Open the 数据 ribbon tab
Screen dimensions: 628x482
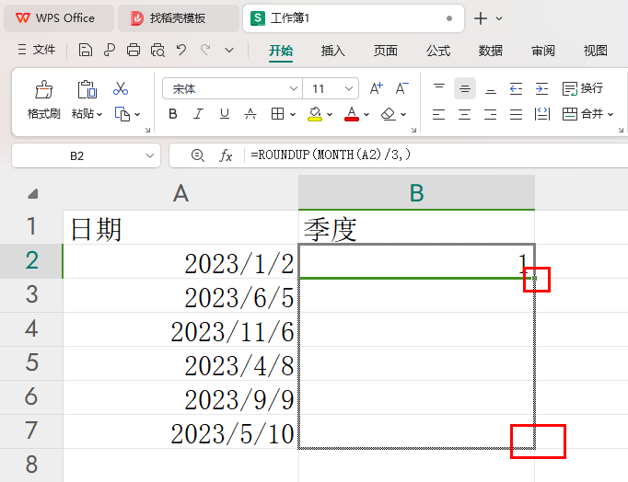(490, 51)
